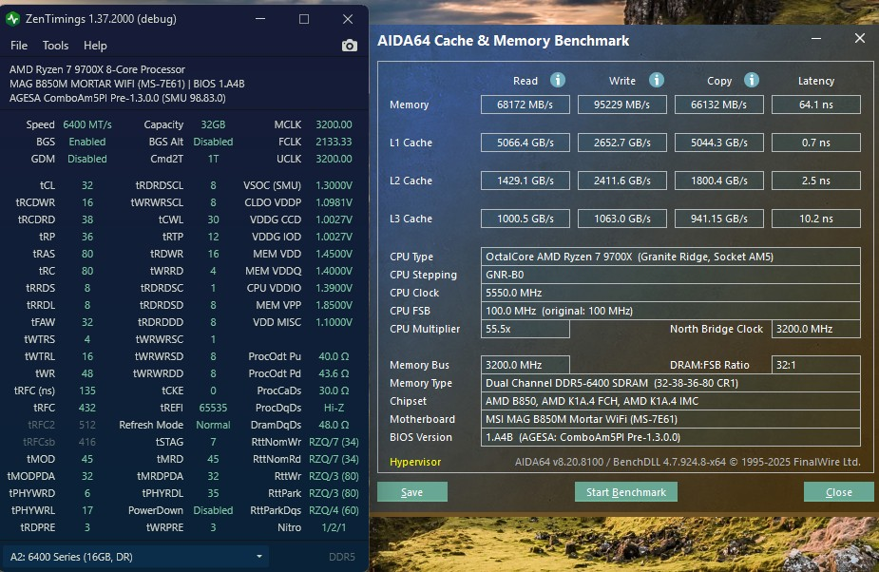Click the tREFI value 65535
Screen dimensions: 879x572
coord(213,408)
